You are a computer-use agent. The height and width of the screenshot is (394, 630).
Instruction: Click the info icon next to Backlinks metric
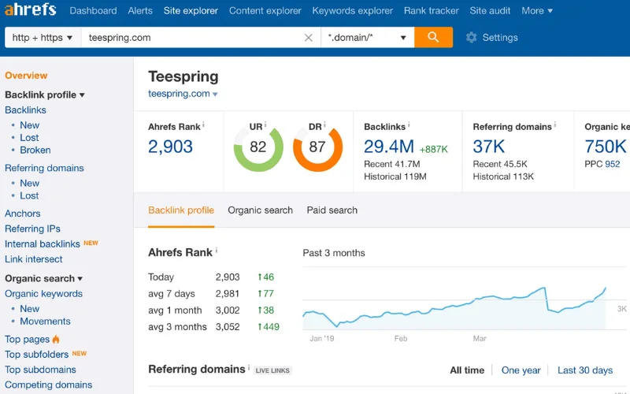click(409, 125)
